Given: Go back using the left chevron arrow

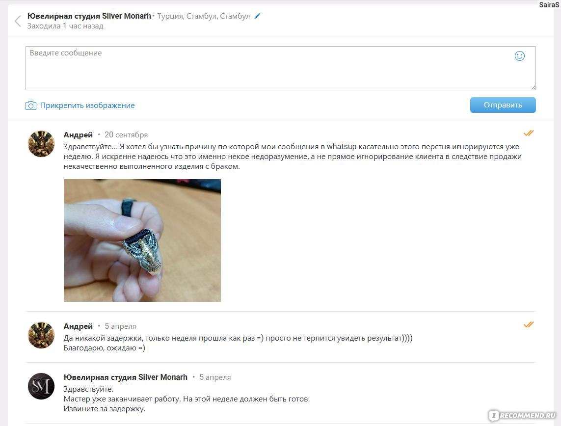Looking at the screenshot, I should click(18, 21).
